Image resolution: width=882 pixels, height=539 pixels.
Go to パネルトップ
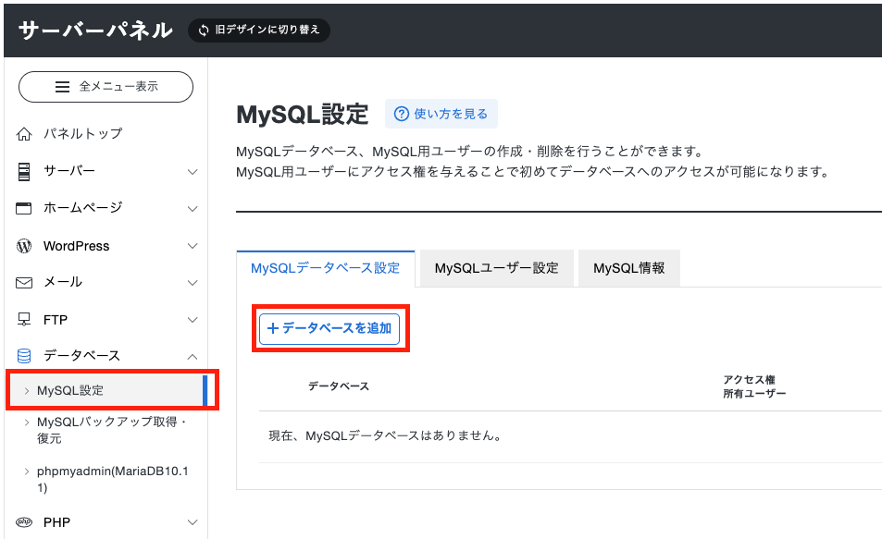click(x=82, y=134)
